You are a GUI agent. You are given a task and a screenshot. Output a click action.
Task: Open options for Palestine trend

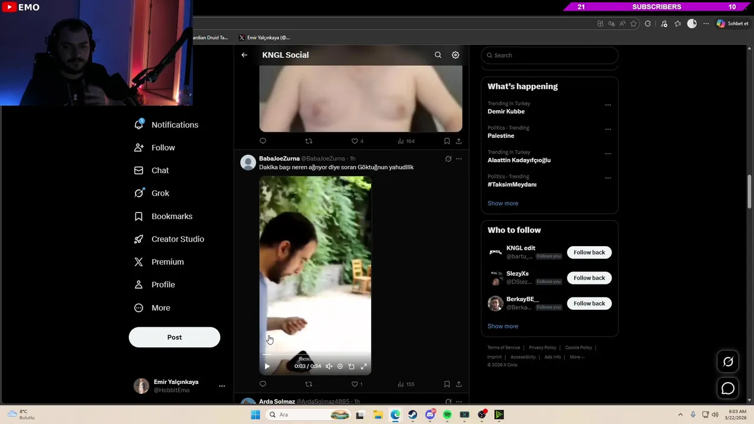[608, 129]
